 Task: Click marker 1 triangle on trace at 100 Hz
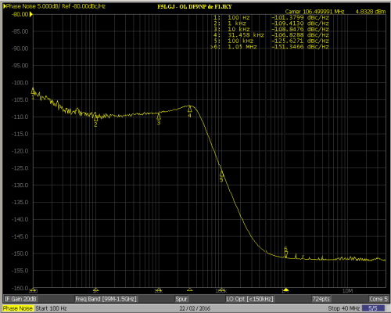tap(33, 91)
